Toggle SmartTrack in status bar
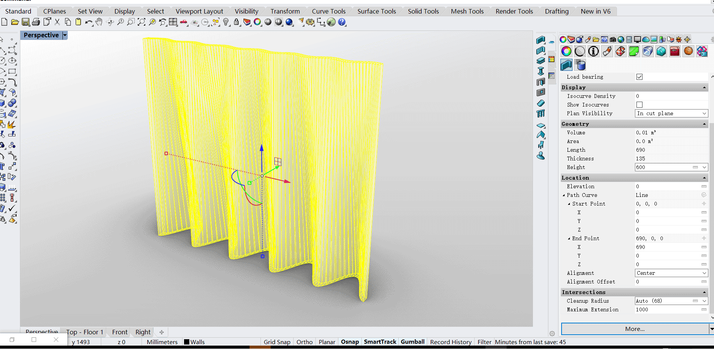 pos(380,342)
